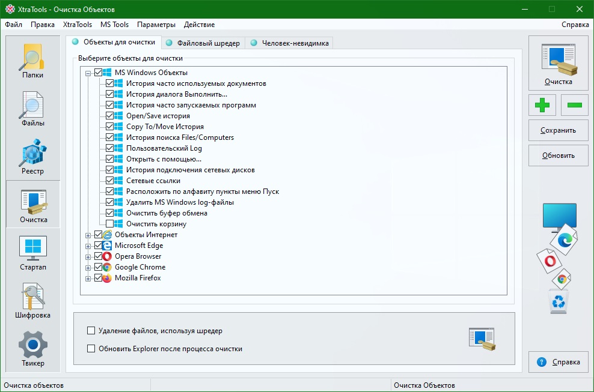Select the Шифровка sidebar icon
Image resolution: width=594 pixels, height=392 pixels.
[x=32, y=301]
